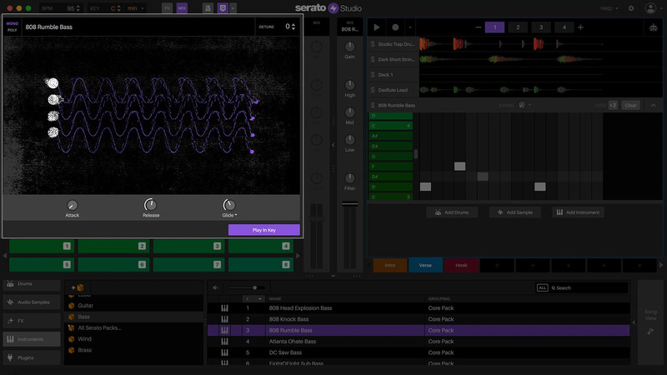This screenshot has height=375, width=667.
Task: Click the record button
Action: pos(395,27)
